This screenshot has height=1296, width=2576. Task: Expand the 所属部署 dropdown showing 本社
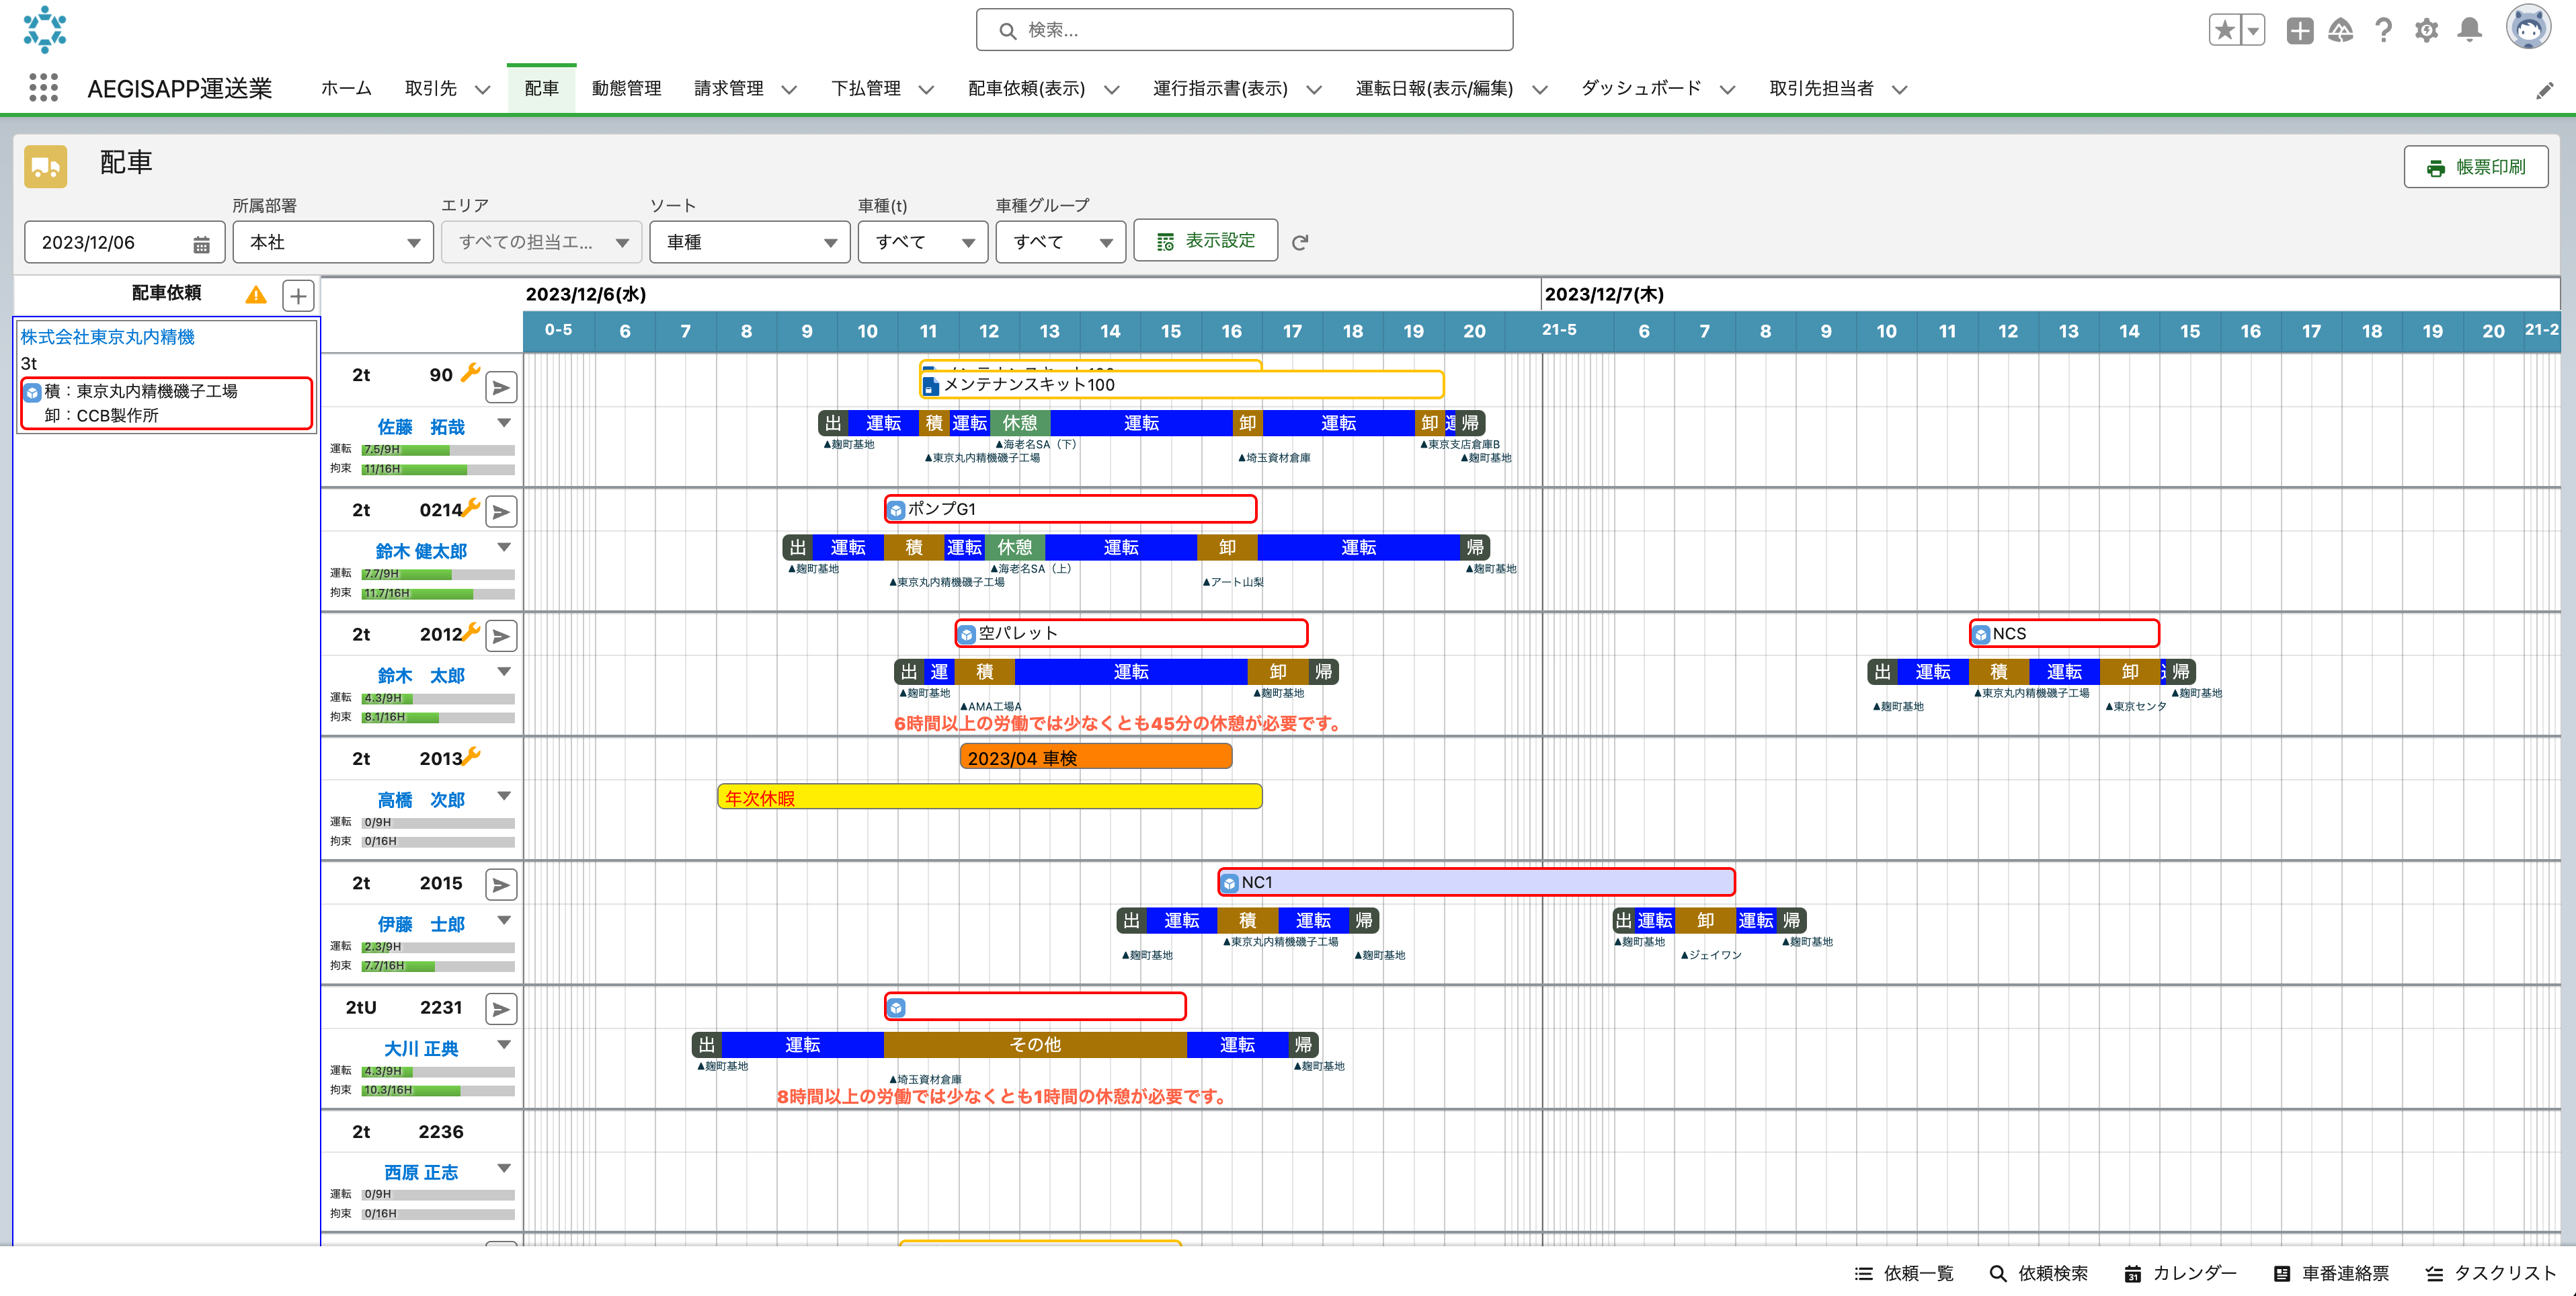[x=333, y=242]
